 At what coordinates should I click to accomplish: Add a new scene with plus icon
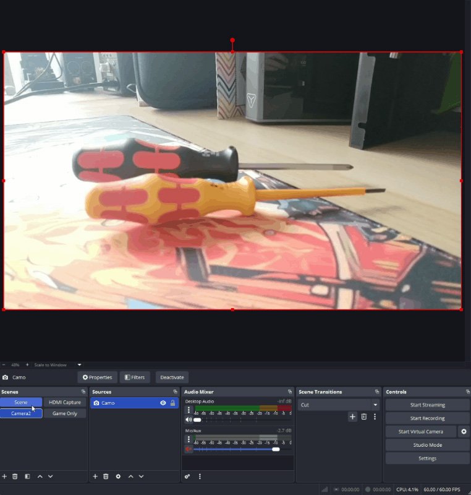coord(4,476)
